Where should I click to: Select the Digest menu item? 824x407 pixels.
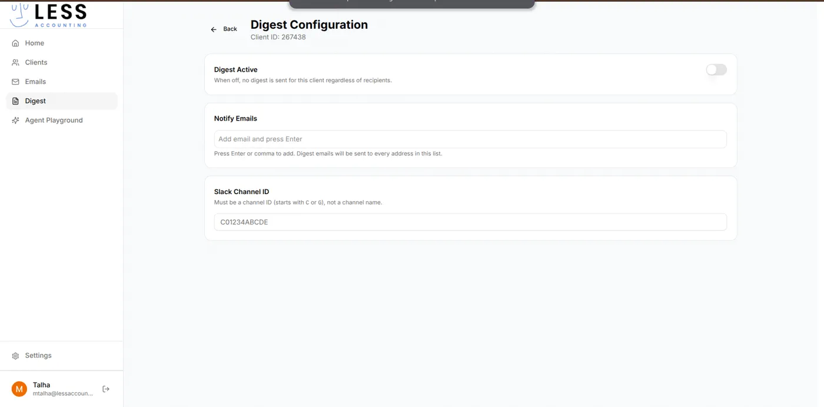click(62, 101)
